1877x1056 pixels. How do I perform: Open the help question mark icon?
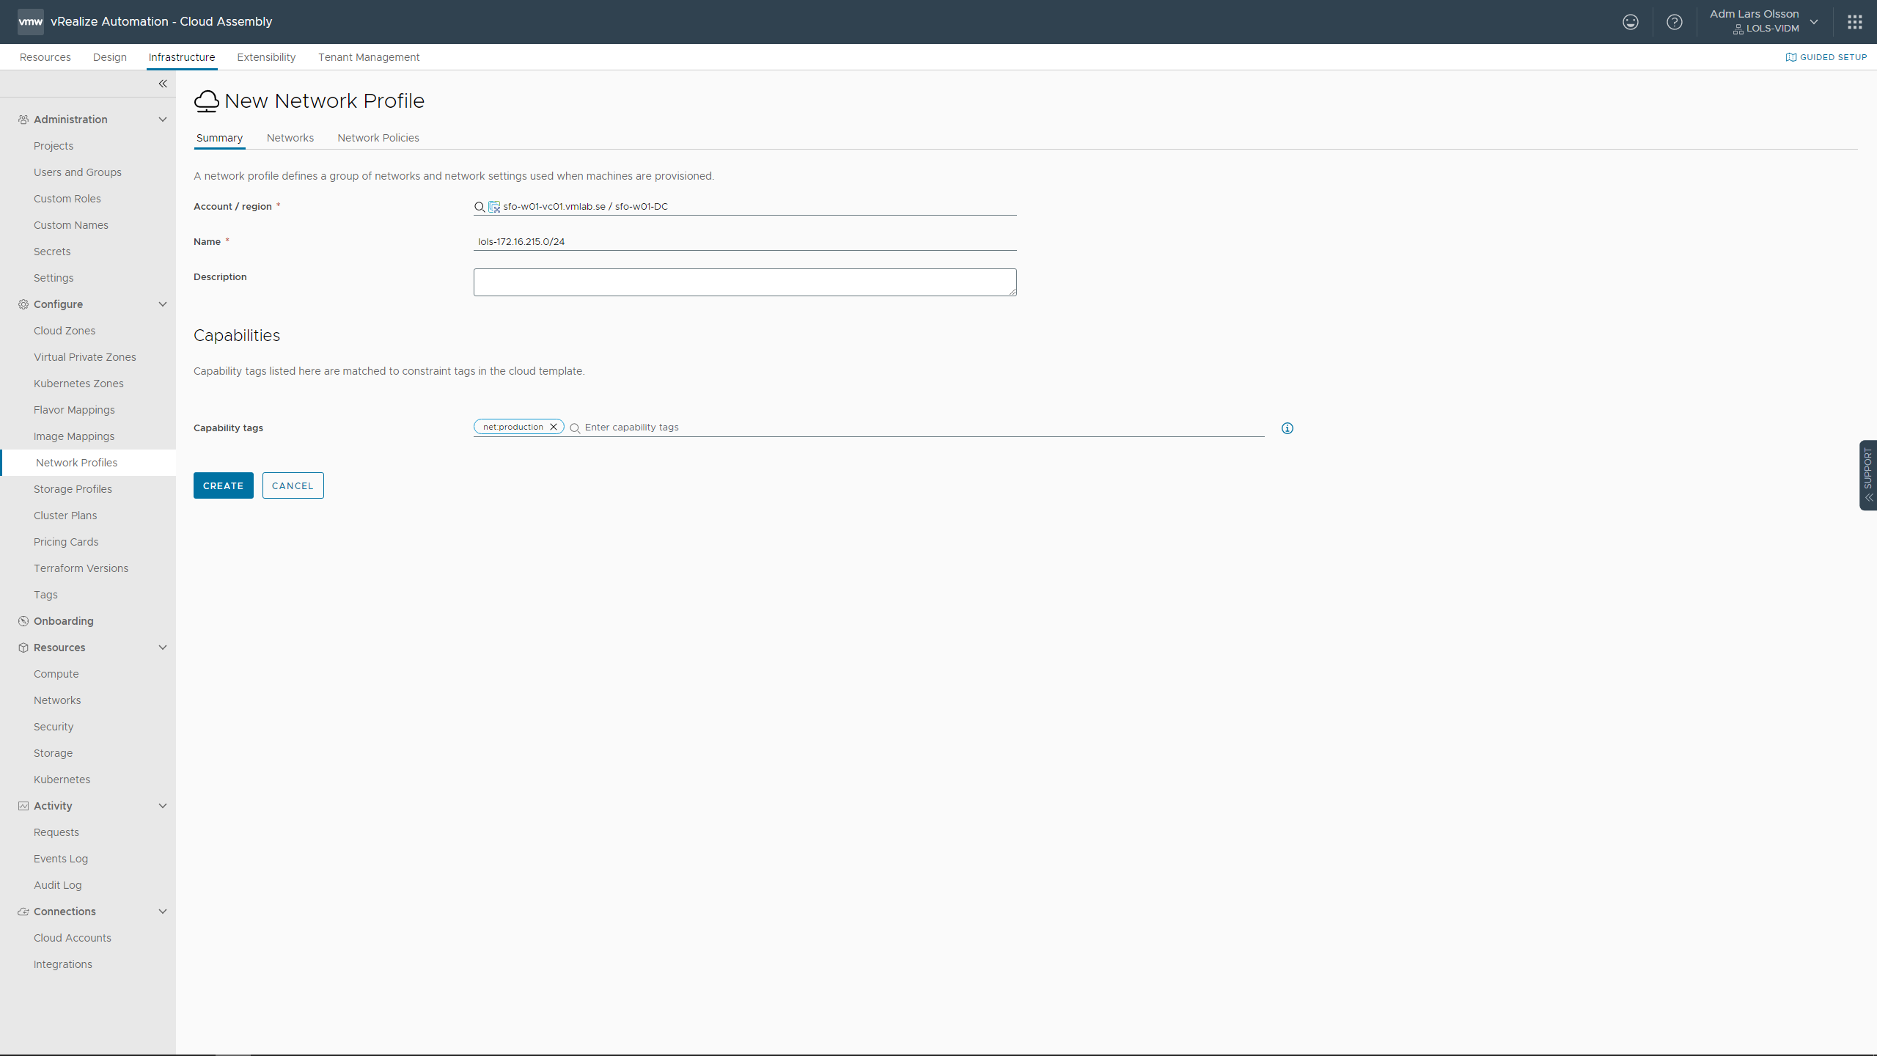pos(1675,22)
